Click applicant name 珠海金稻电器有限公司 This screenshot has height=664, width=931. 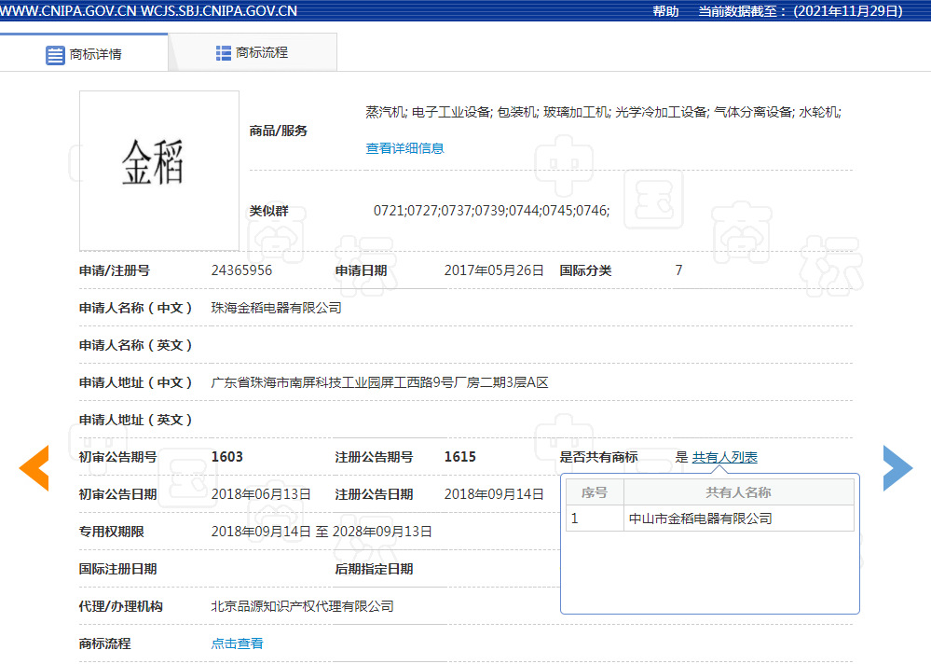(276, 308)
